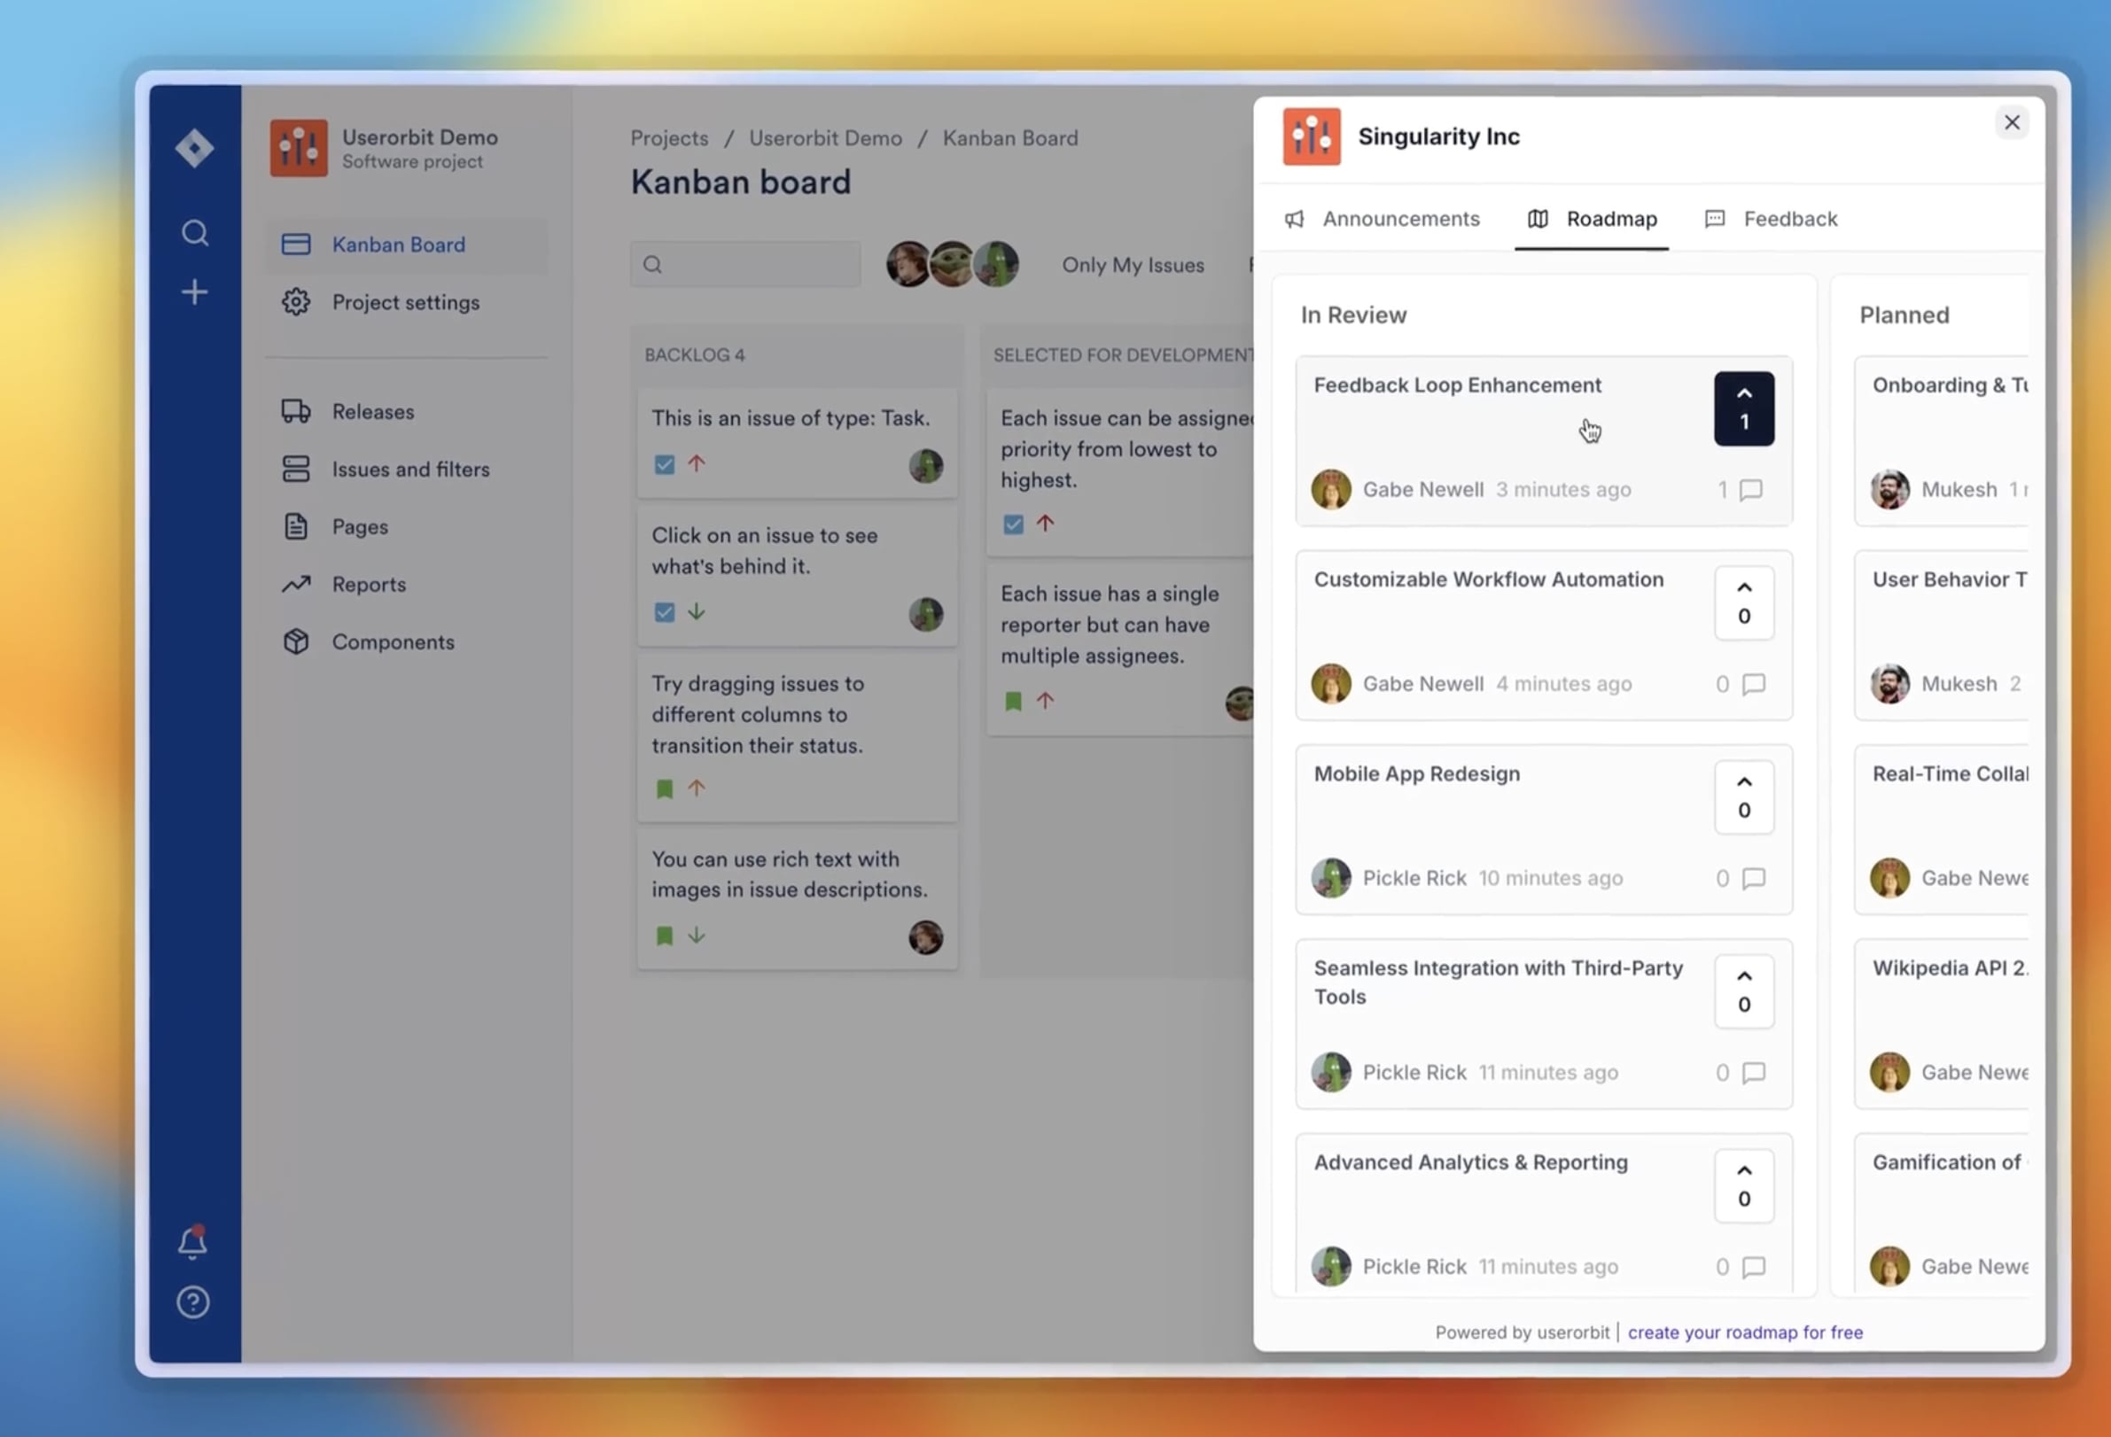2111x1437 pixels.
Task: Upvote Advanced Analytics & Reporting
Action: point(1744,1185)
